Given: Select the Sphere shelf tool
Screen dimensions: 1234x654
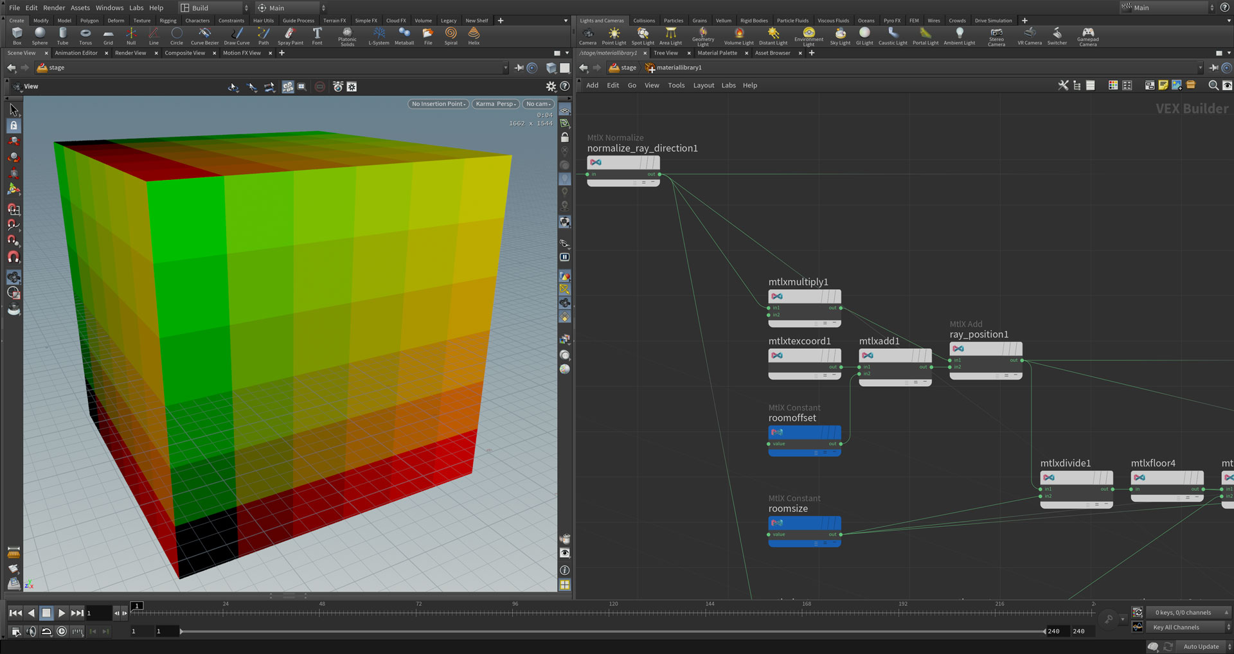Looking at the screenshot, I should (40, 36).
